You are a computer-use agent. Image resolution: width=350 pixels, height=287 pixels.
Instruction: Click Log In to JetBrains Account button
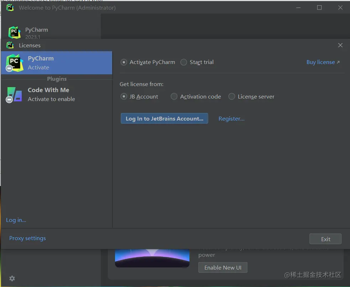[164, 118]
